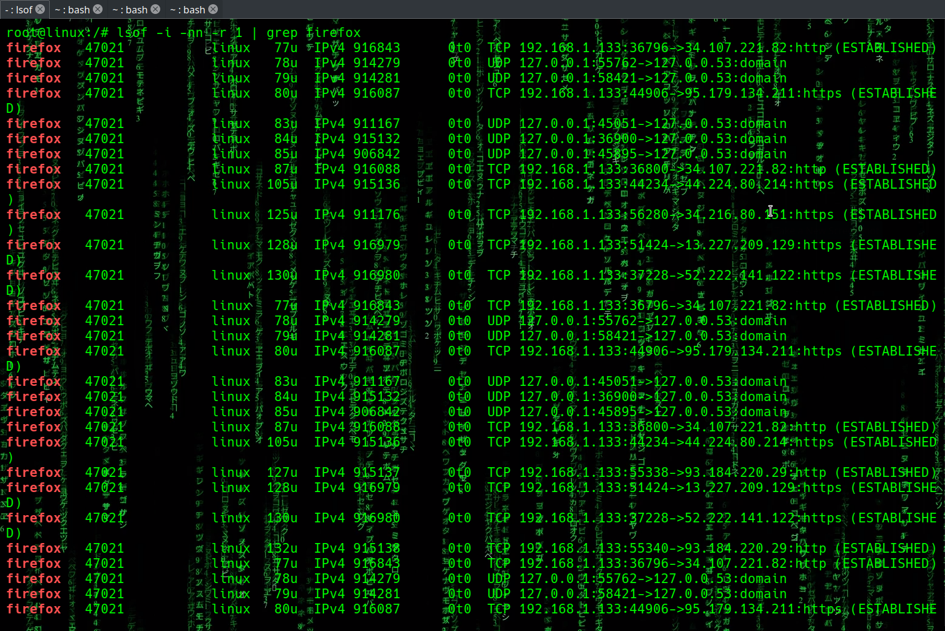Image resolution: width=945 pixels, height=631 pixels.
Task: Close the last bash tab
Action: 213,9
